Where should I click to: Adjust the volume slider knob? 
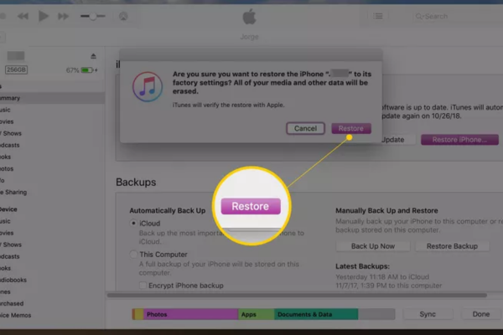point(93,16)
